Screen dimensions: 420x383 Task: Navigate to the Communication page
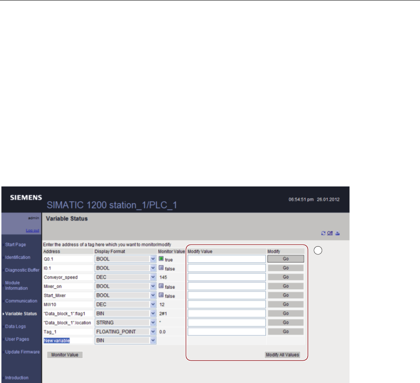coord(21,301)
